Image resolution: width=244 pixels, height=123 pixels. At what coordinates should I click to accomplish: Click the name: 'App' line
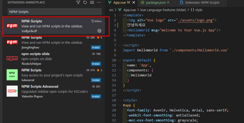point(139,65)
